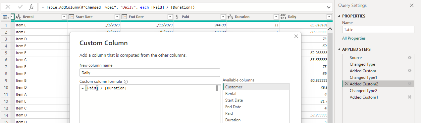The width and height of the screenshot is (421, 123).
Task: Delete the Added Custom2 step with X
Action: pyautogui.click(x=346, y=84)
